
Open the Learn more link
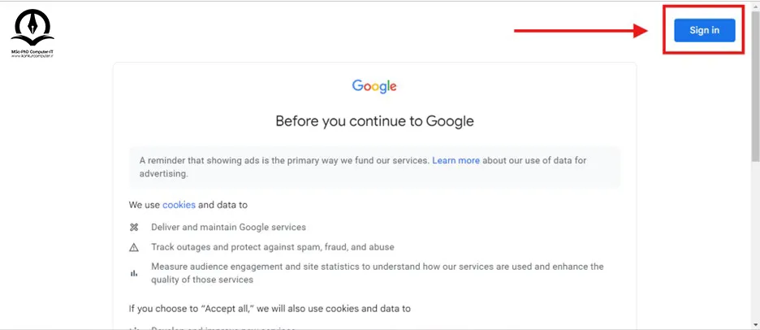(x=456, y=160)
